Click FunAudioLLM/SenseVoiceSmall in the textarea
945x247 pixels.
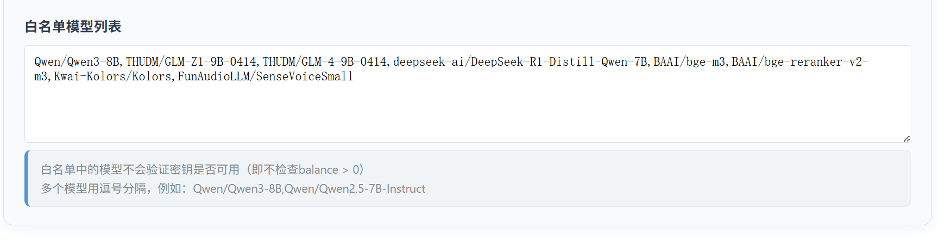[x=266, y=77]
